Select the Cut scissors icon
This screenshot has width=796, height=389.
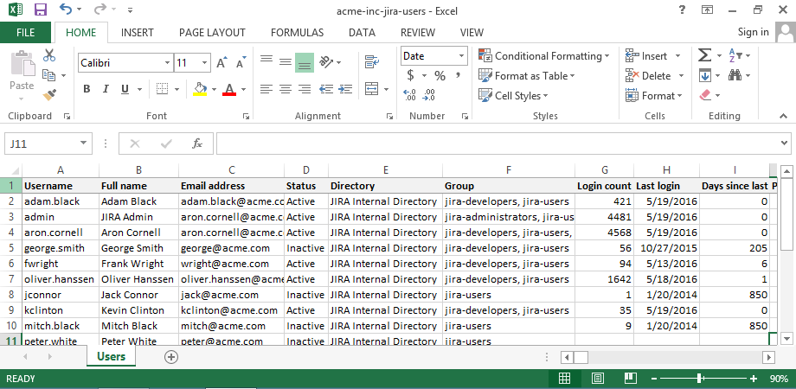(49, 55)
